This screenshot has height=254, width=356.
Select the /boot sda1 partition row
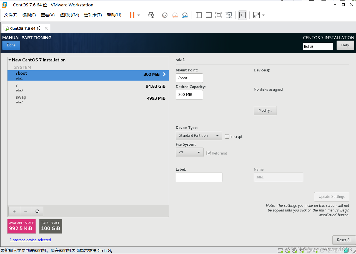[x=88, y=75]
